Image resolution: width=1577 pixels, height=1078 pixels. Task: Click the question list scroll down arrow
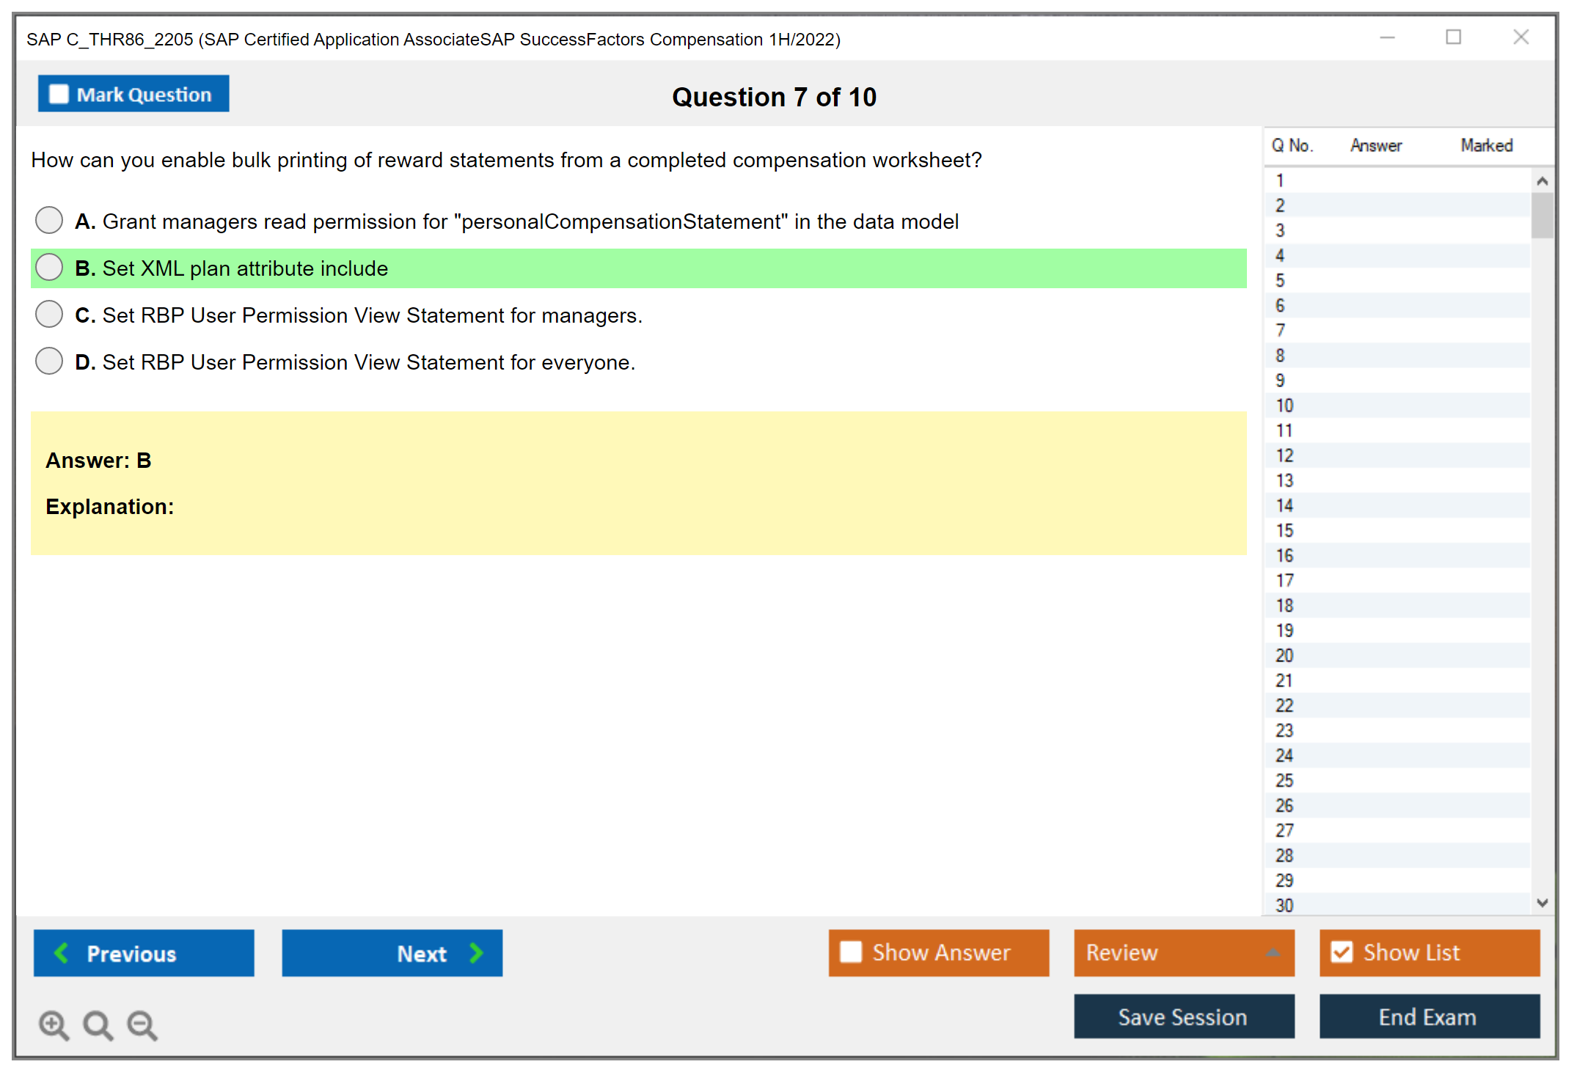coord(1542,903)
